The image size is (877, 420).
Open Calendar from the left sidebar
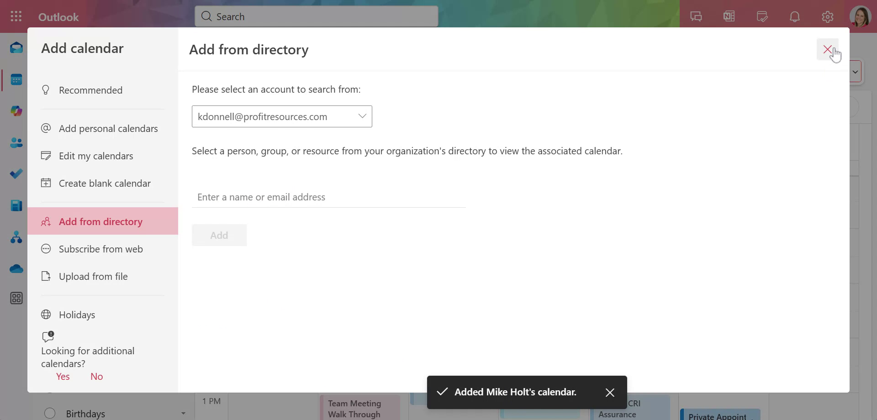(16, 80)
